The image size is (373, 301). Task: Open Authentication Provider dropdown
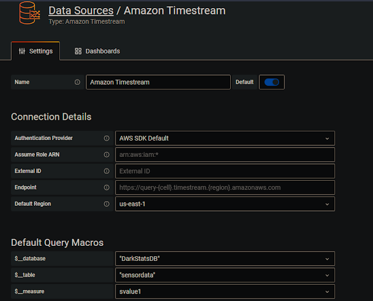coord(225,138)
